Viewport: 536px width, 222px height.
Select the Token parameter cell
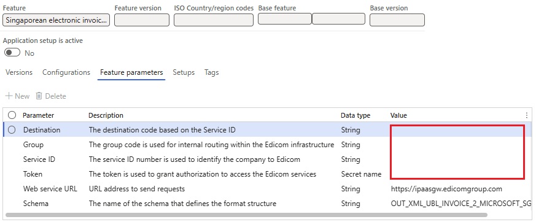coord(33,174)
